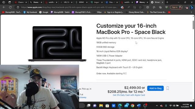Open Browser Essentials heart icon
The image size is (195, 109).
pos(167,7)
